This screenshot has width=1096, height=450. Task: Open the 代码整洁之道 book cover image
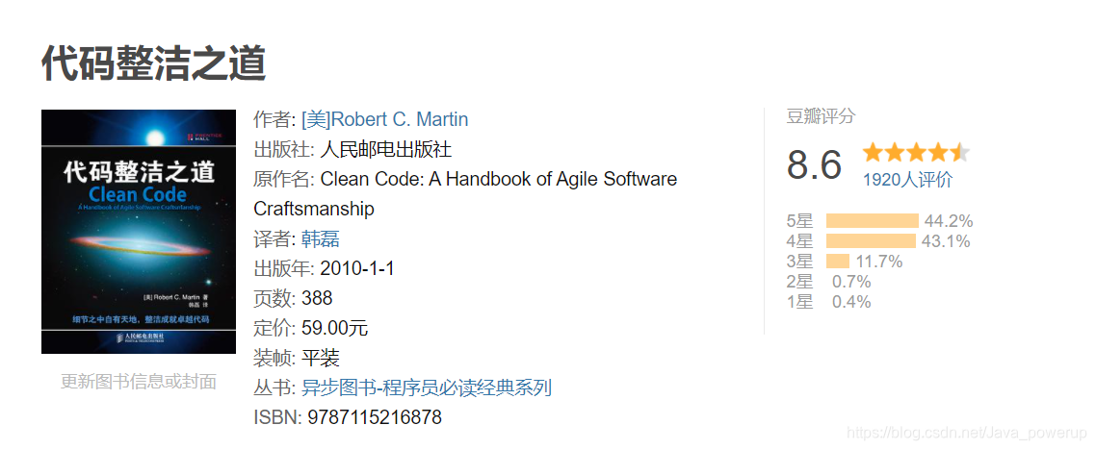point(139,232)
